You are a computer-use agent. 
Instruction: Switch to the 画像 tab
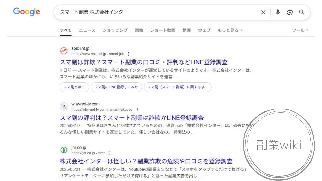(x=139, y=30)
